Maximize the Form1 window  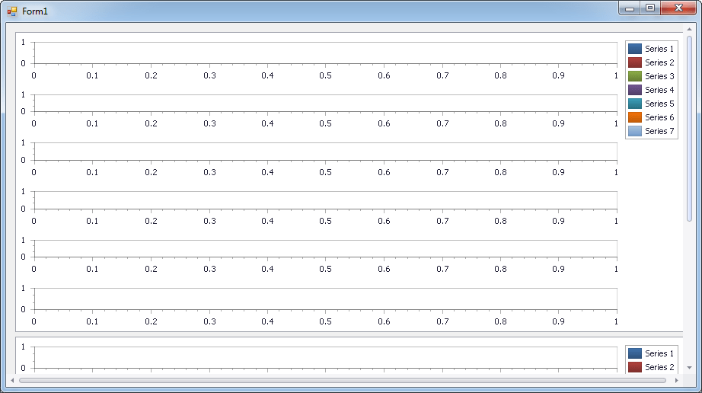pos(650,8)
